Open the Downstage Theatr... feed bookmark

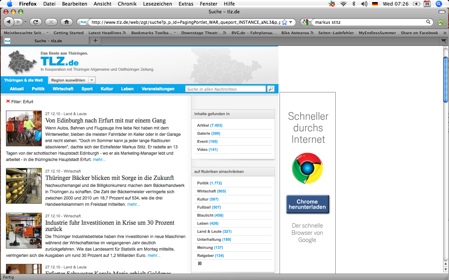204,33
